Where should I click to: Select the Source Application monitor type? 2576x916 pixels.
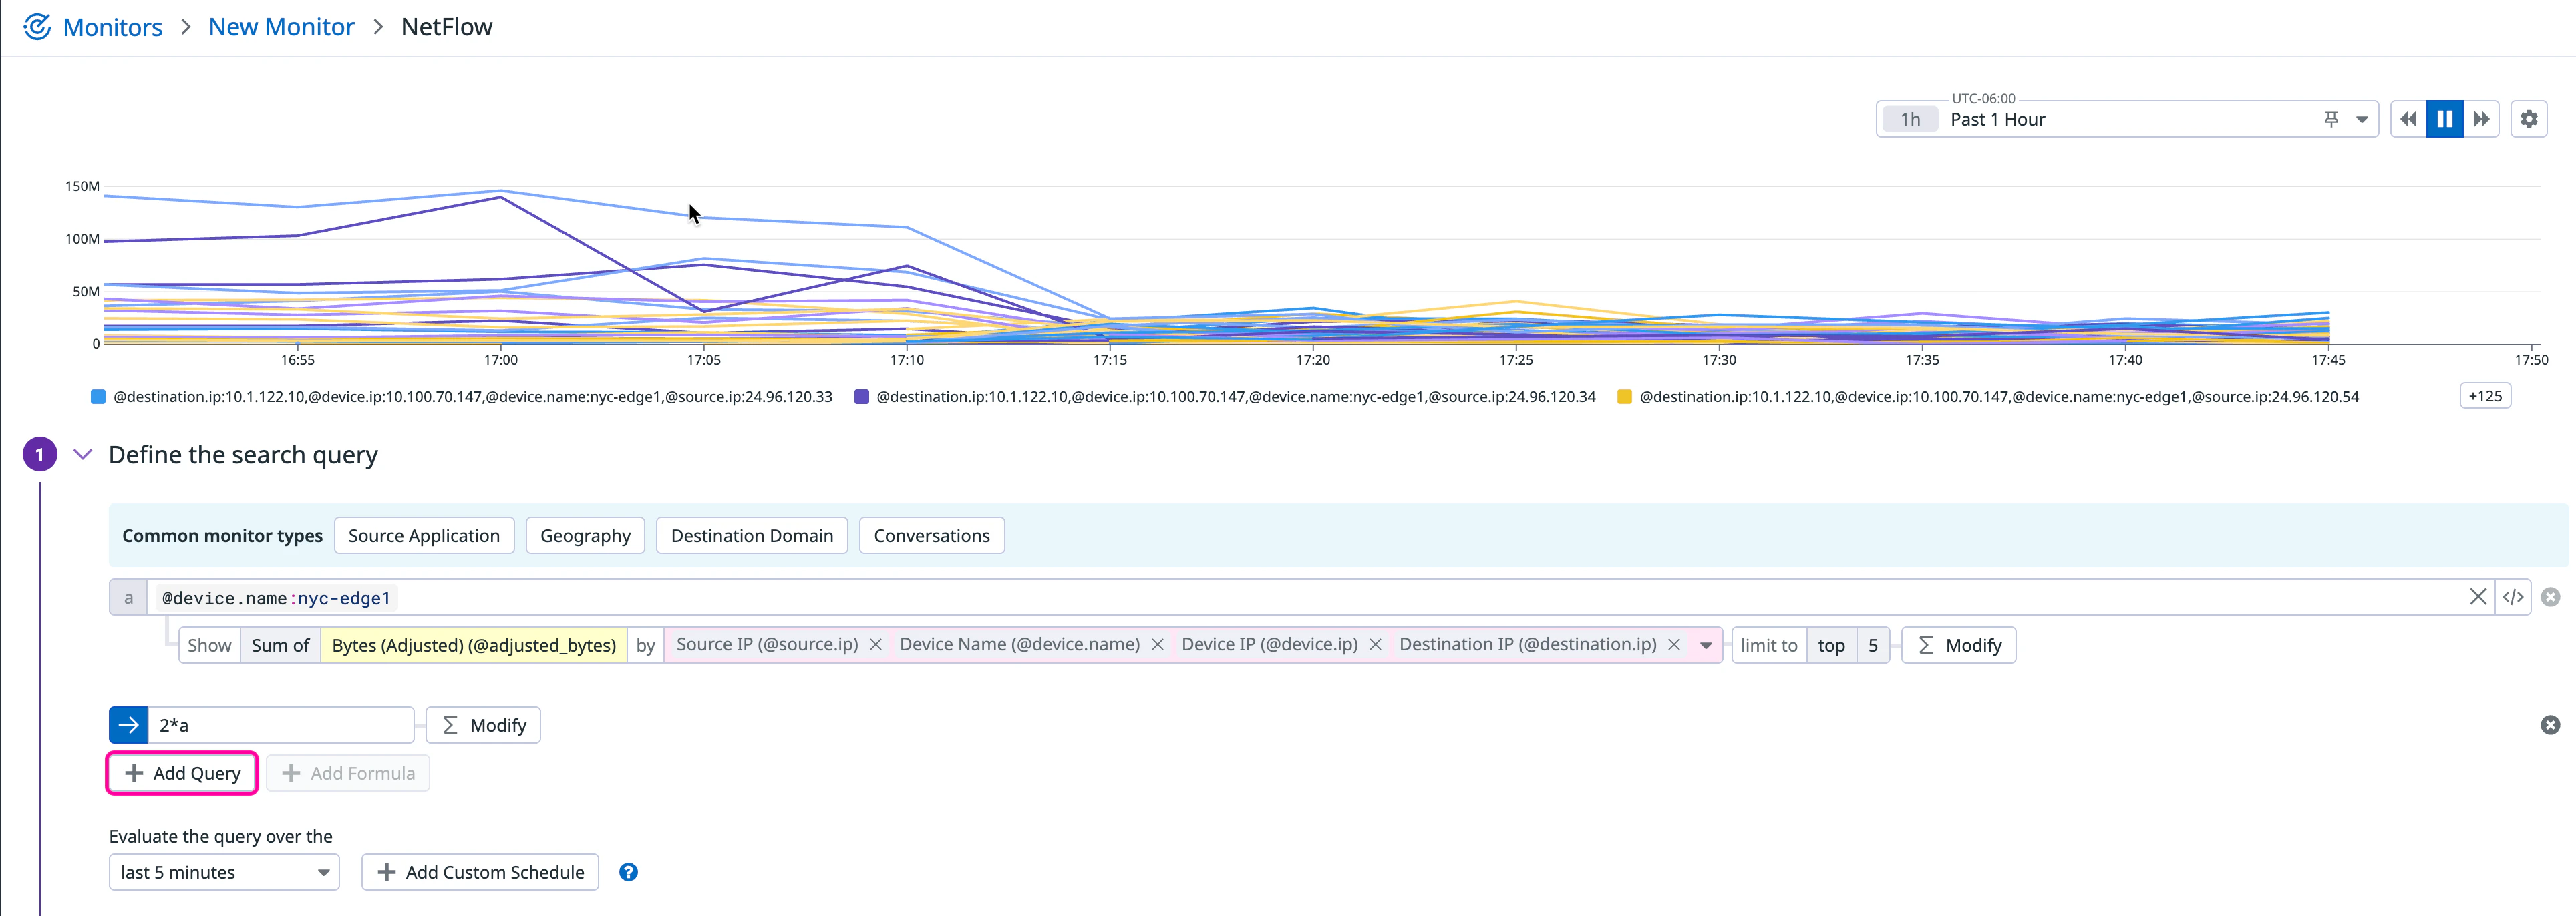tap(424, 535)
